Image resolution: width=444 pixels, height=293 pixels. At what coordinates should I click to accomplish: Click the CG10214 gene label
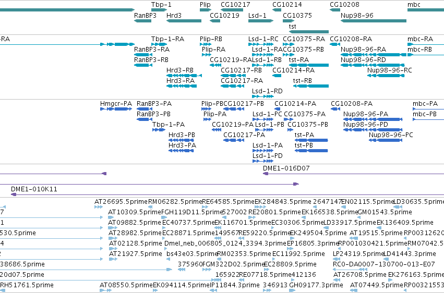(287, 5)
